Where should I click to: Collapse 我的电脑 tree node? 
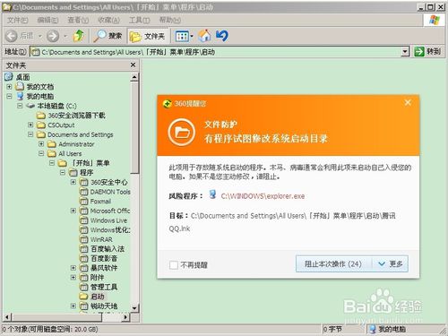coord(9,96)
